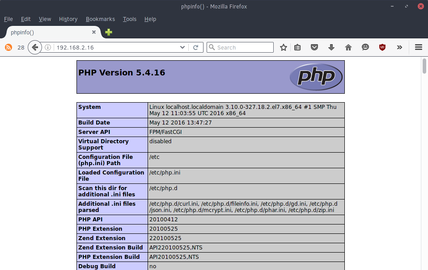Screen dimensions: 428x270
Task: Go back one page
Action: pos(35,47)
